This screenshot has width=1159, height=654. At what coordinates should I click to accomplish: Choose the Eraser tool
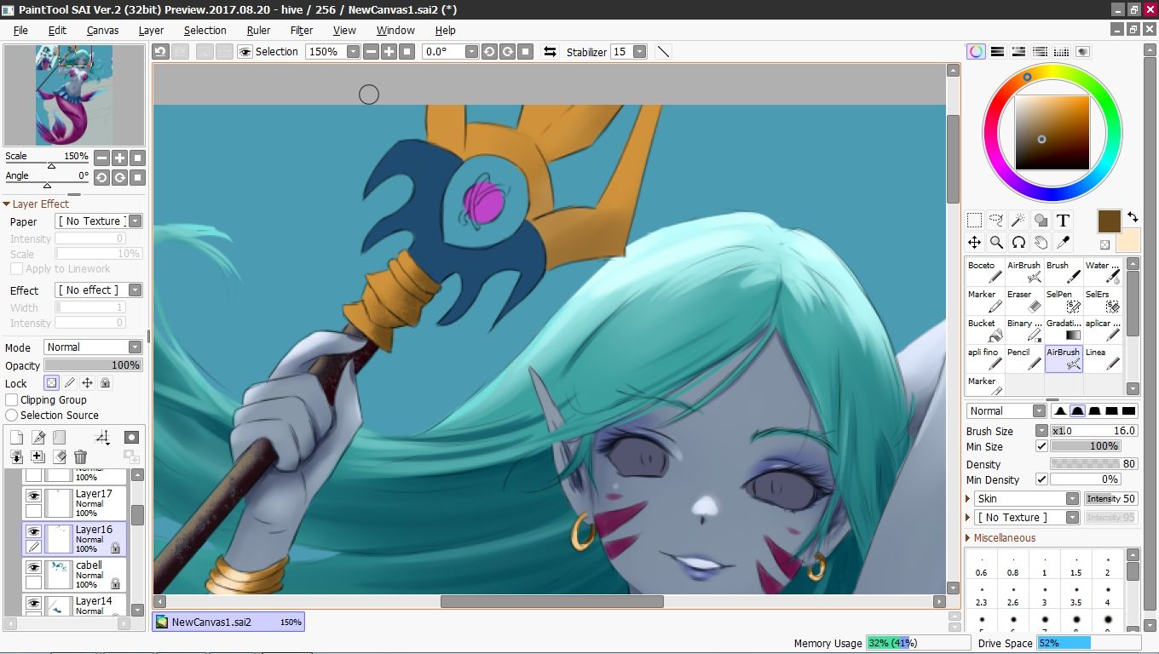pyautogui.click(x=1023, y=301)
